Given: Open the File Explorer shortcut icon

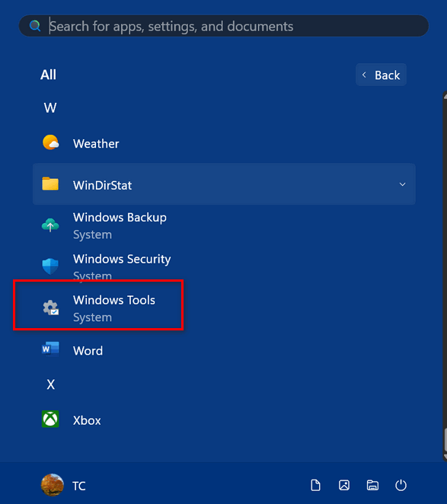Looking at the screenshot, I should pos(372,485).
